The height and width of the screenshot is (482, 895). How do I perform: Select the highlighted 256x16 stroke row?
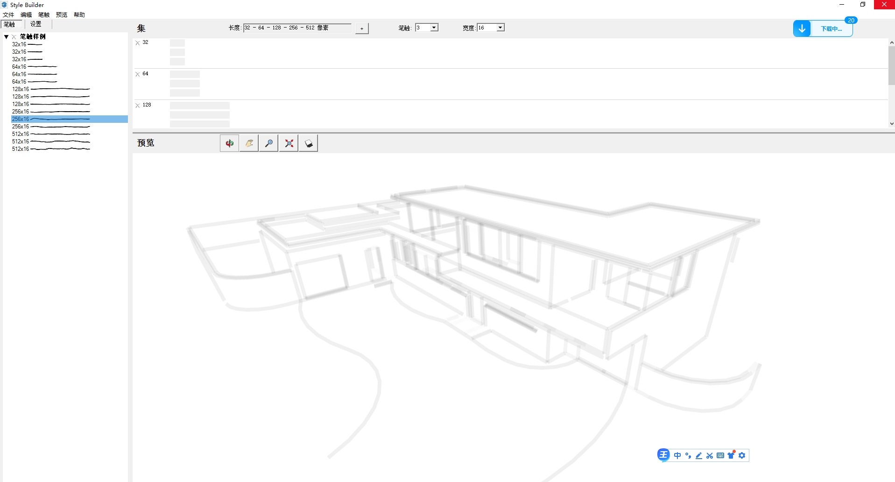coord(69,119)
